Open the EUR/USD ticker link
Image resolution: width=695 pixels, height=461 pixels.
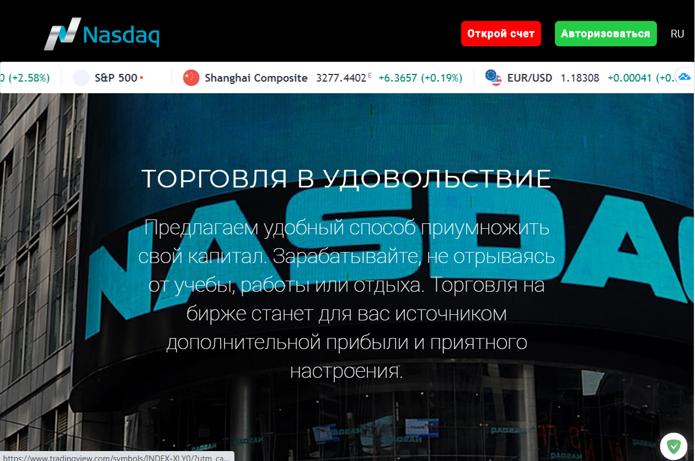tap(530, 78)
